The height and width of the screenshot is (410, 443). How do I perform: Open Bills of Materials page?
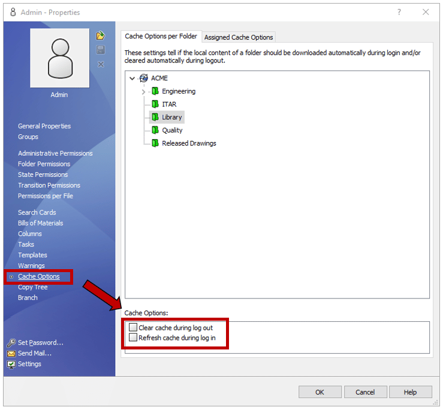click(x=41, y=223)
